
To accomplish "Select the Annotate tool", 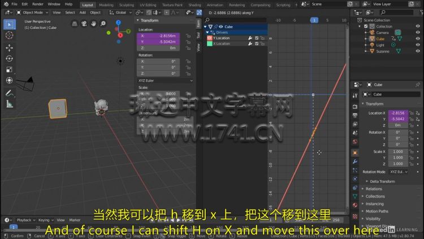I will pos(10,93).
